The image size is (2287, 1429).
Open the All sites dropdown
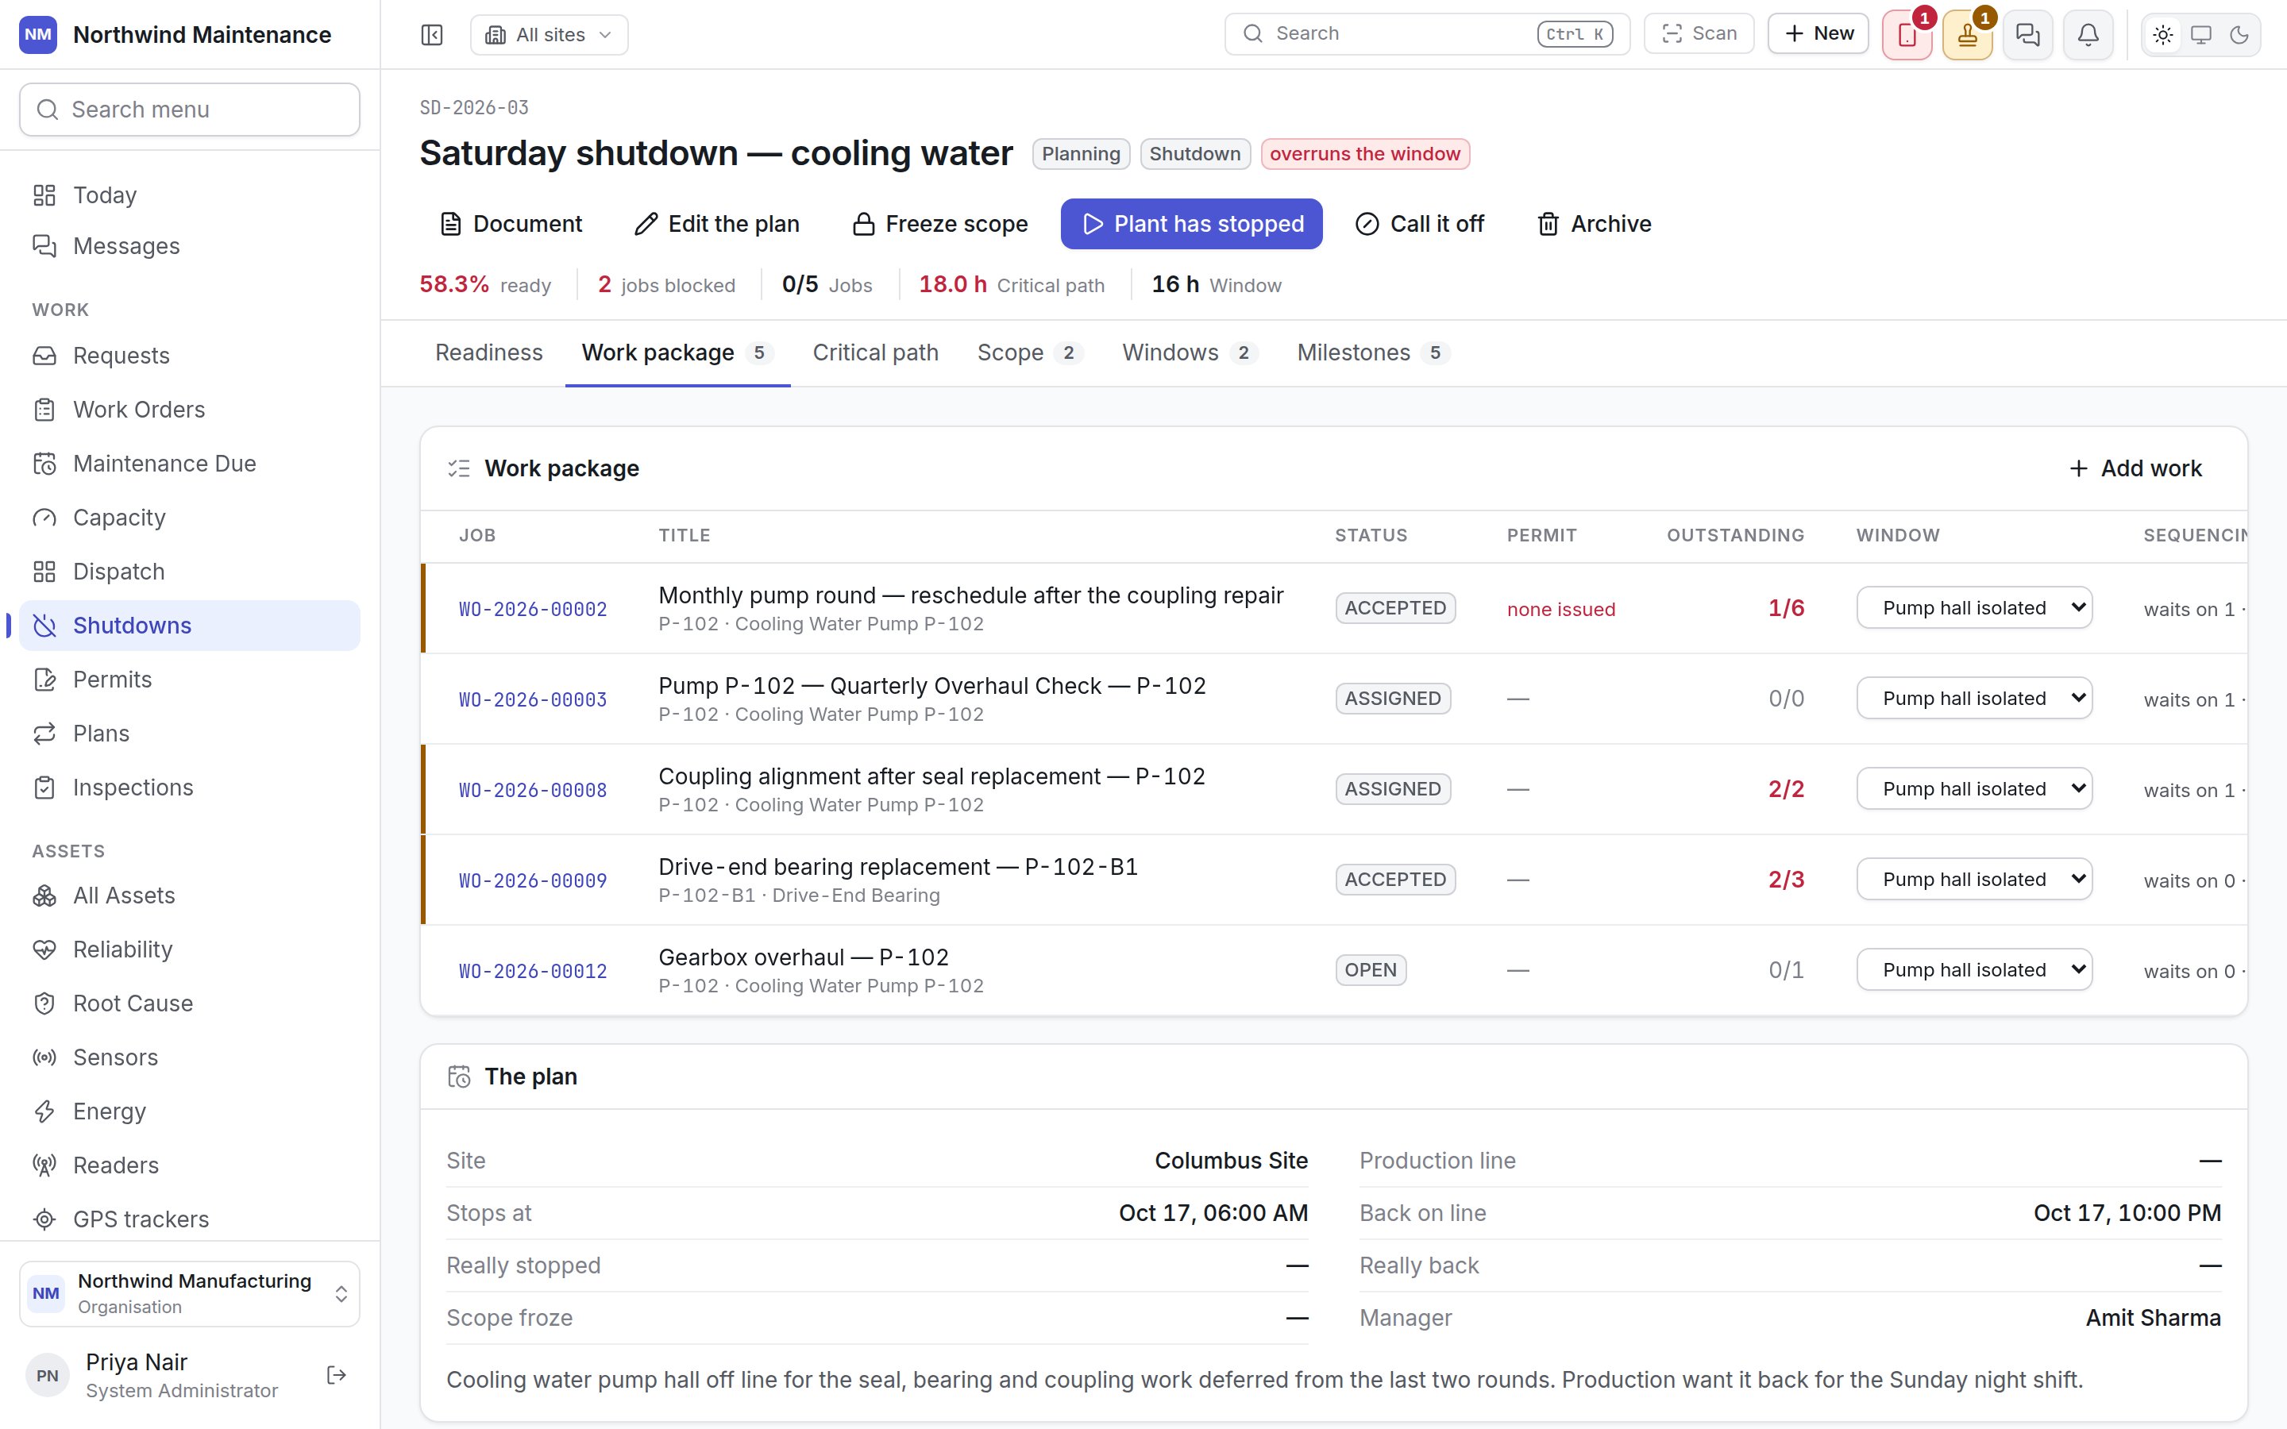click(549, 35)
